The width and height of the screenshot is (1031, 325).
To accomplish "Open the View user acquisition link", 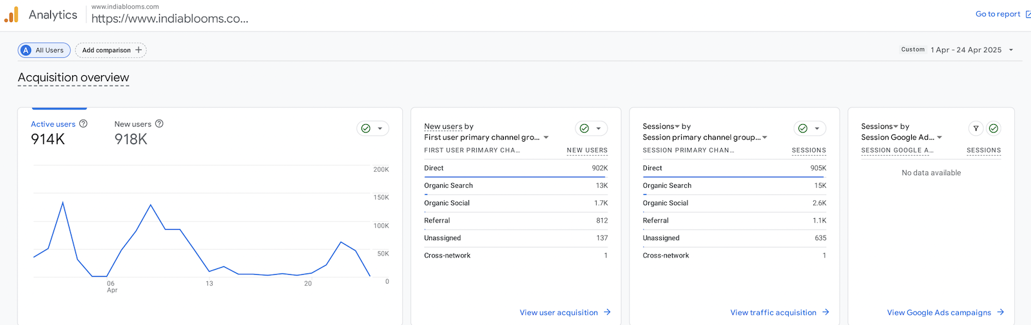I will [559, 313].
